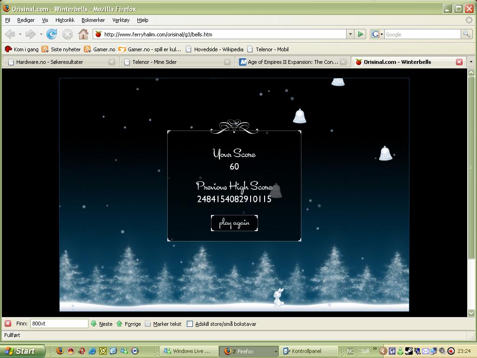Close the Telenor - Mine Sider tab

(227, 62)
